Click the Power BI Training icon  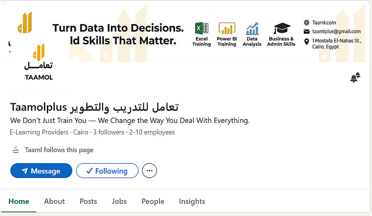click(227, 29)
